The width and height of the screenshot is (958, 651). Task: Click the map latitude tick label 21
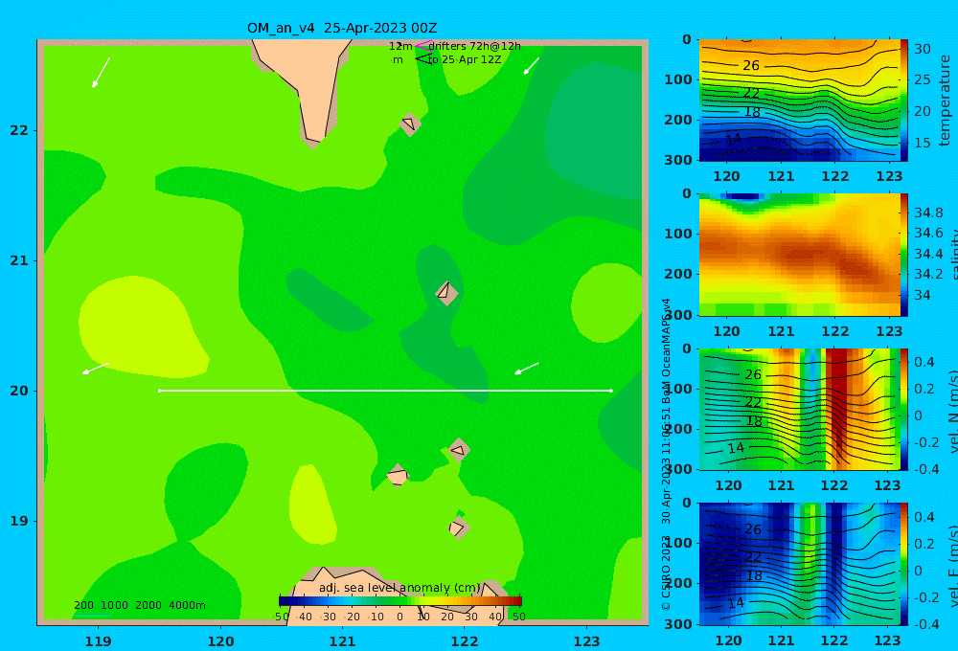pyautogui.click(x=19, y=260)
